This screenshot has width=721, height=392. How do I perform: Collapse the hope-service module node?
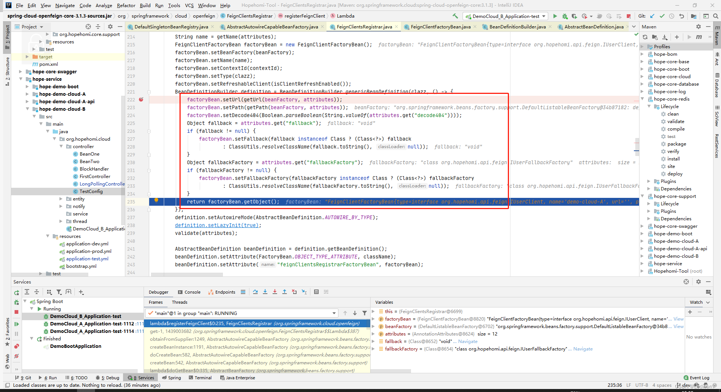pyautogui.click(x=21, y=79)
